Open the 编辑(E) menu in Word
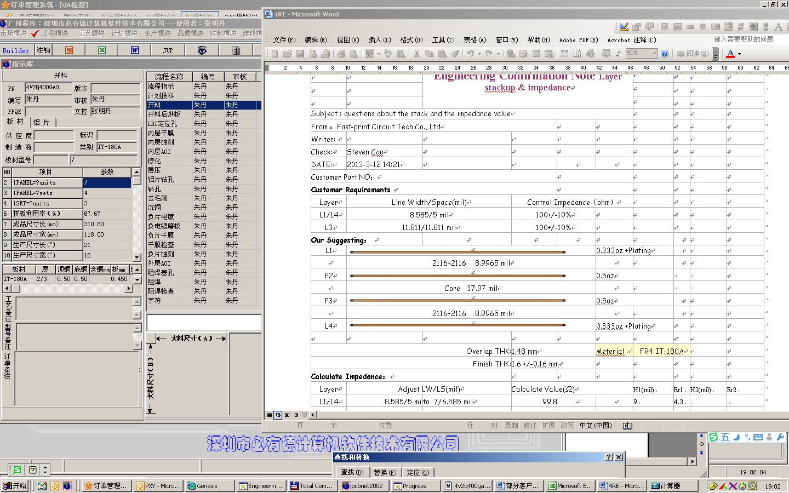This screenshot has height=493, width=789. coord(316,40)
